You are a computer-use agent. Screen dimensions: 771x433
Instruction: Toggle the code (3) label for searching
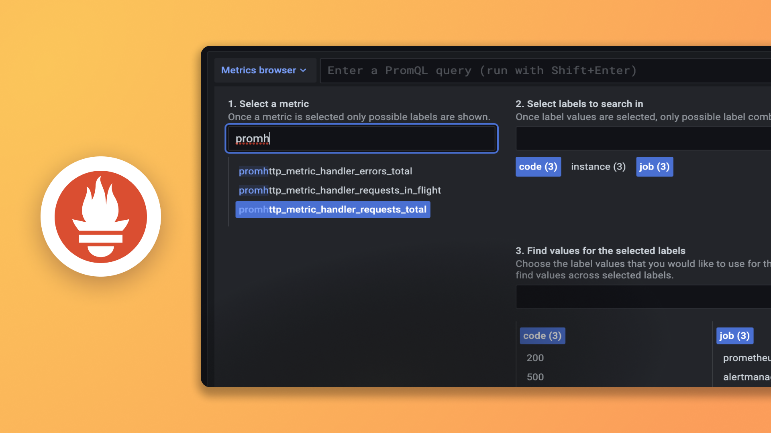538,166
